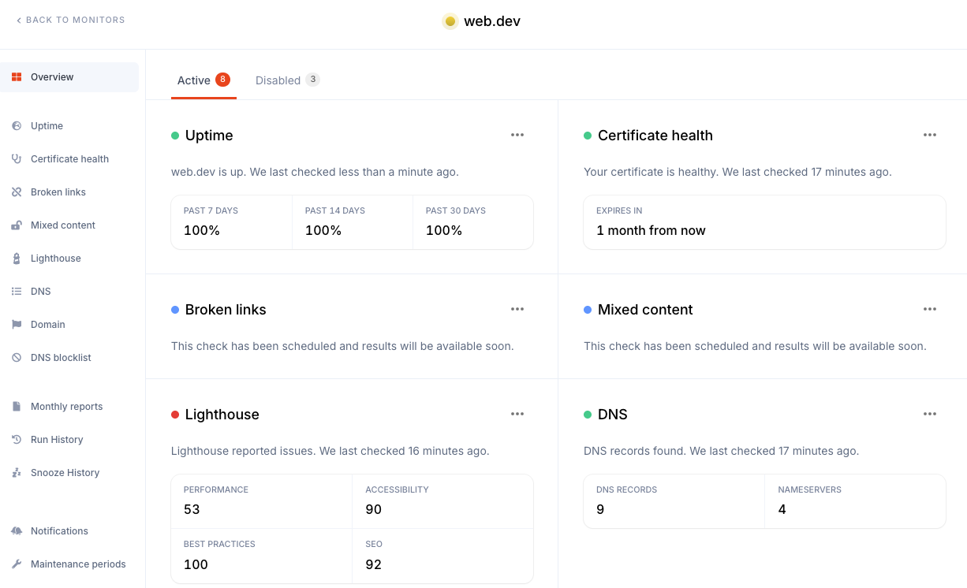The image size is (967, 588).
Task: Open the Uptime card options menu
Action: [x=517, y=135]
